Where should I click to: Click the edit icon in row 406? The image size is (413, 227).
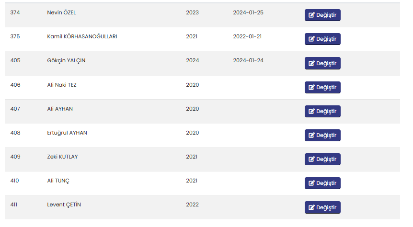[x=311, y=87]
